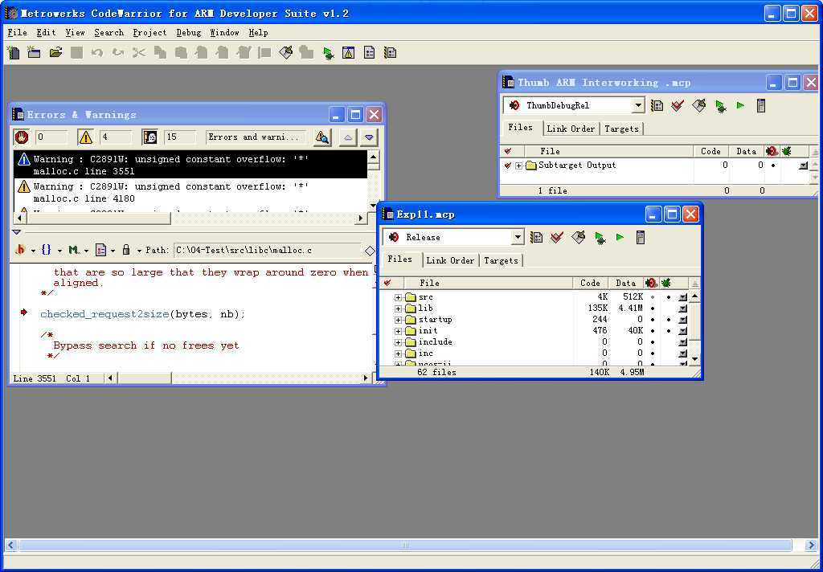The width and height of the screenshot is (823, 572).
Task: Open the header files .h dropdown in editor
Action: pos(24,251)
